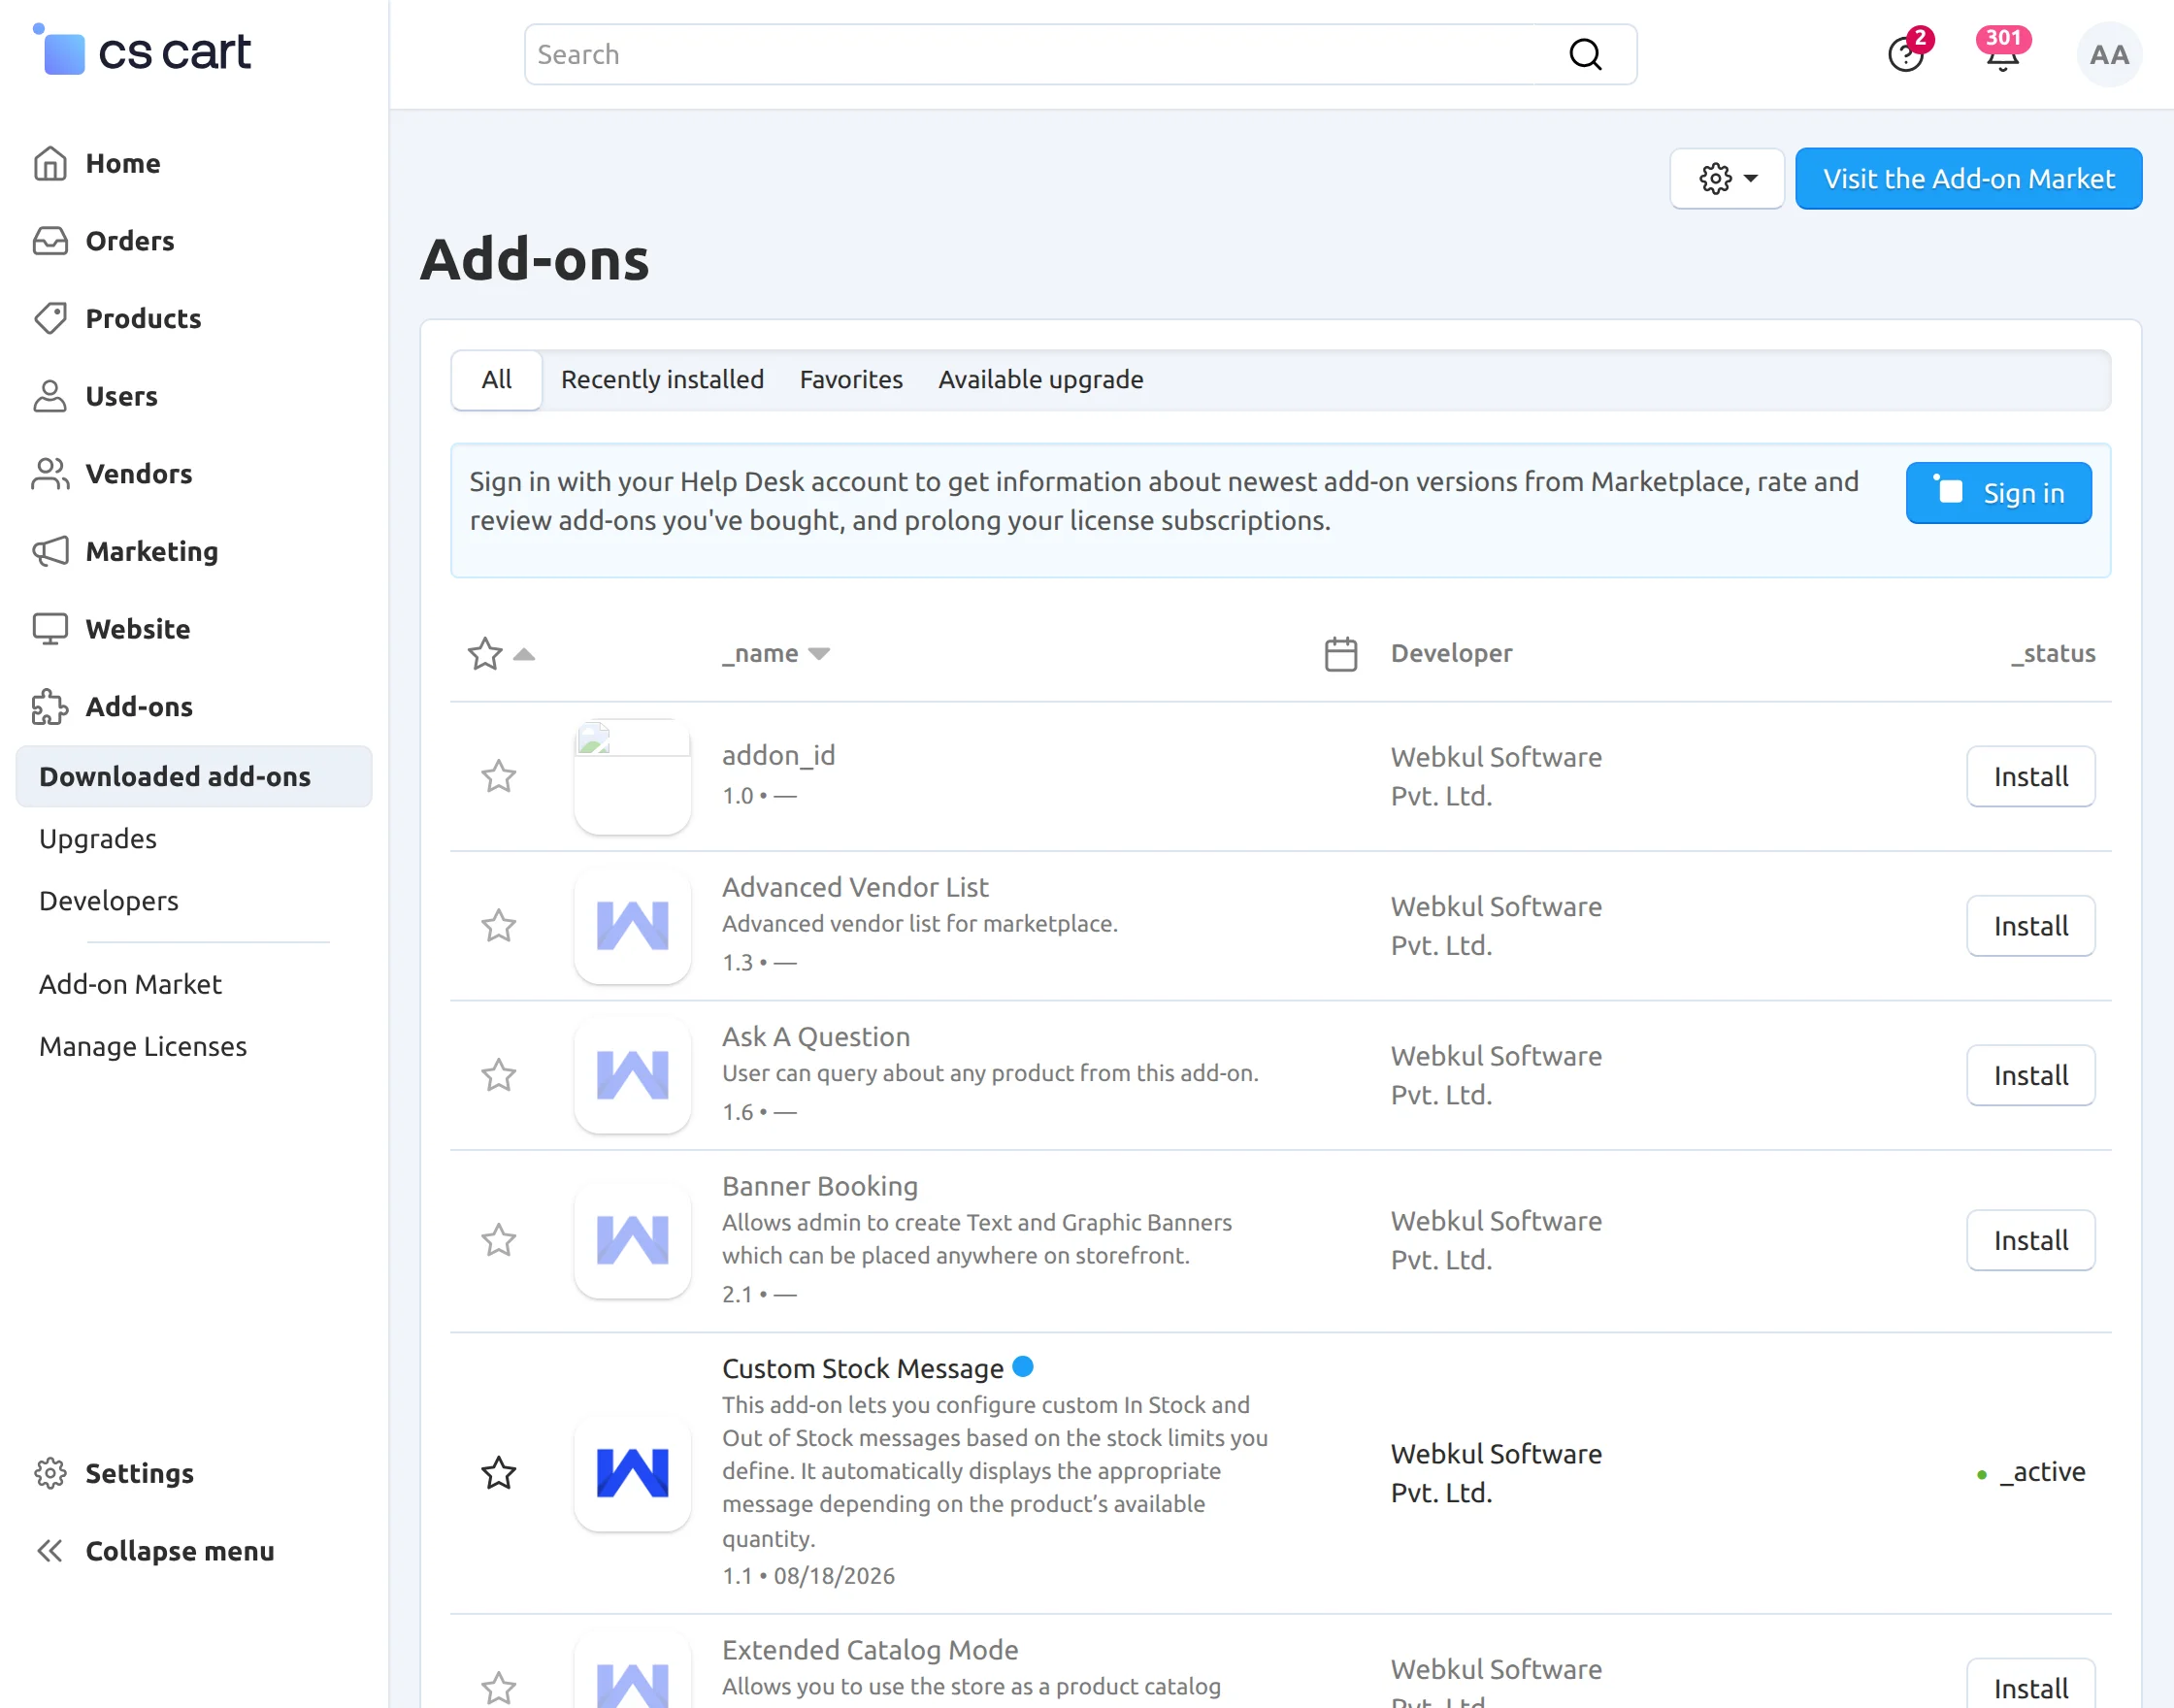Click the Banner Booking Webkul logo
Image resolution: width=2174 pixels, height=1708 pixels.
(x=633, y=1240)
